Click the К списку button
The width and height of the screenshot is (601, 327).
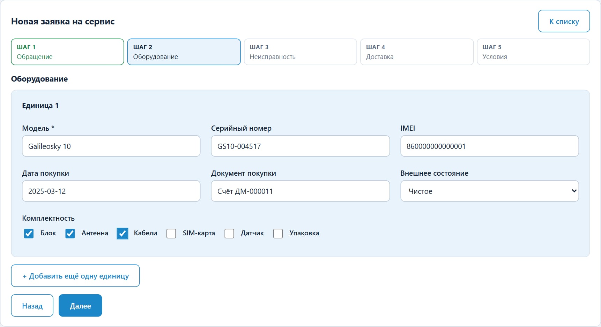point(564,21)
